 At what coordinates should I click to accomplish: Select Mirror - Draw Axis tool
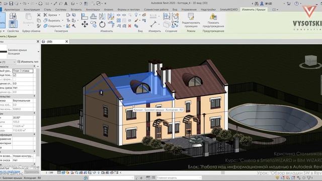tap(111, 16)
